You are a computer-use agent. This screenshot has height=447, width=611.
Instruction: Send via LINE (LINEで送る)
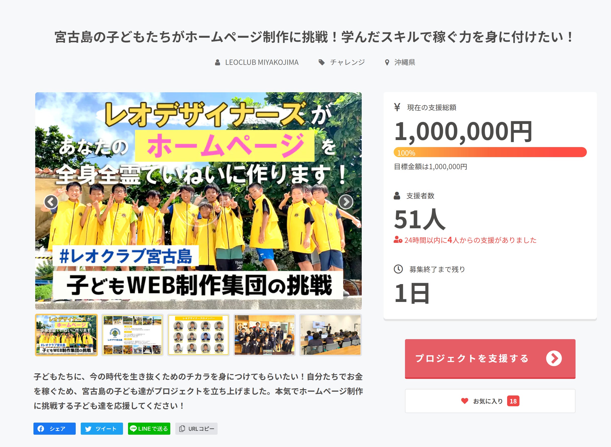click(x=149, y=429)
